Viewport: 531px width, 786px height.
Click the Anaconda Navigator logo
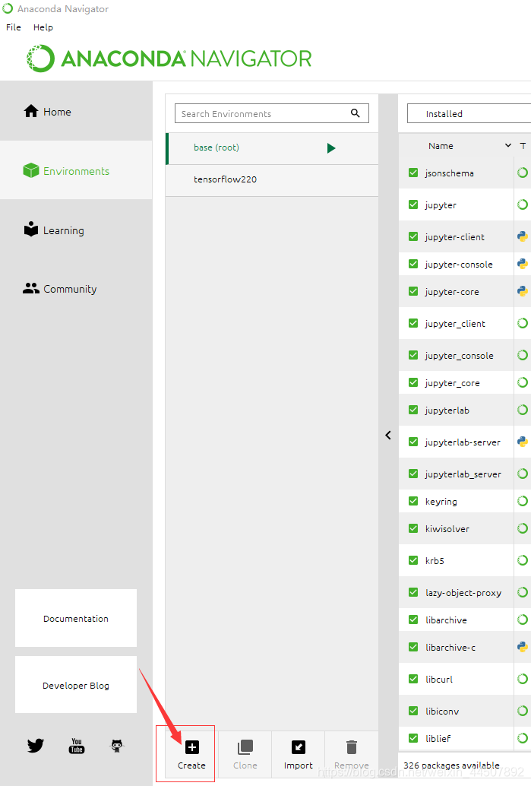coord(169,58)
